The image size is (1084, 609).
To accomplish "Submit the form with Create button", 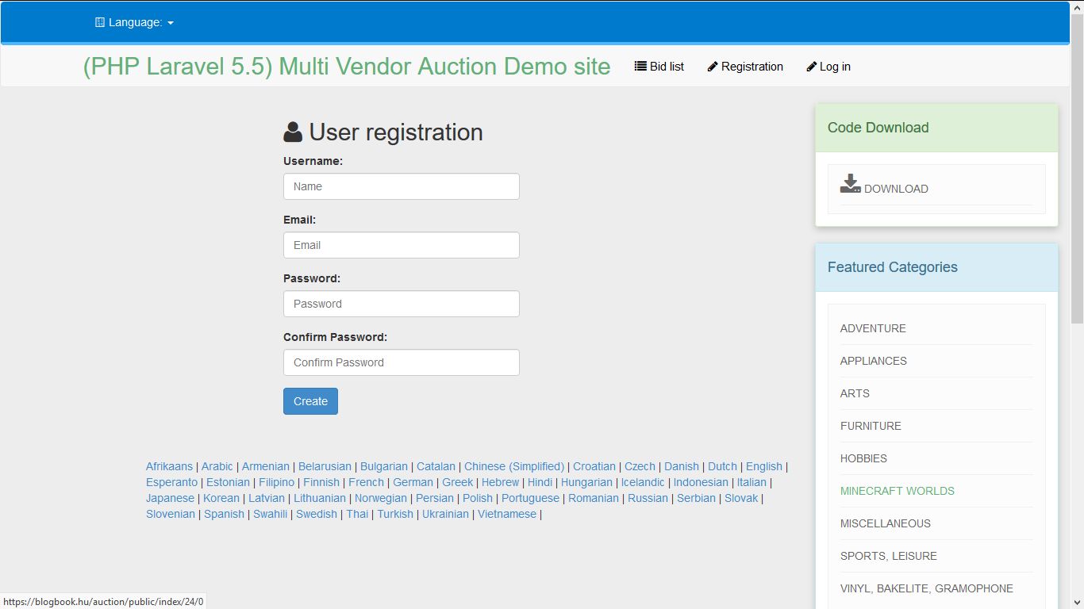I will [x=310, y=401].
